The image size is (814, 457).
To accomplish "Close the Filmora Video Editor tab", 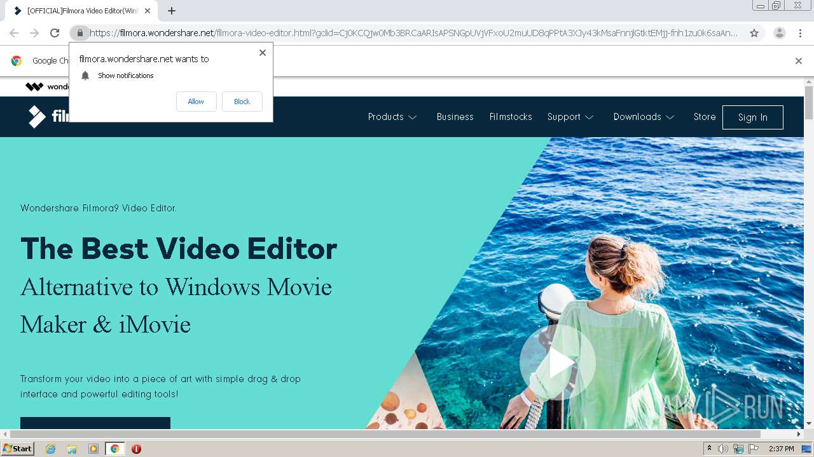I will tap(148, 11).
